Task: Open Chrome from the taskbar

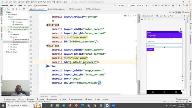Action: (x=95, y=105)
